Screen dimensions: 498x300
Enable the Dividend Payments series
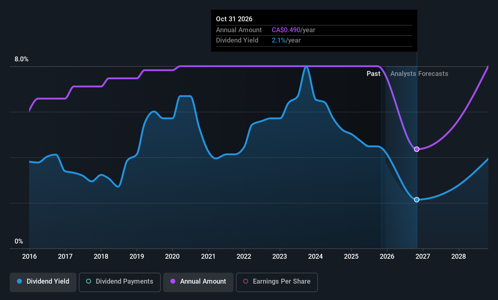point(119,282)
